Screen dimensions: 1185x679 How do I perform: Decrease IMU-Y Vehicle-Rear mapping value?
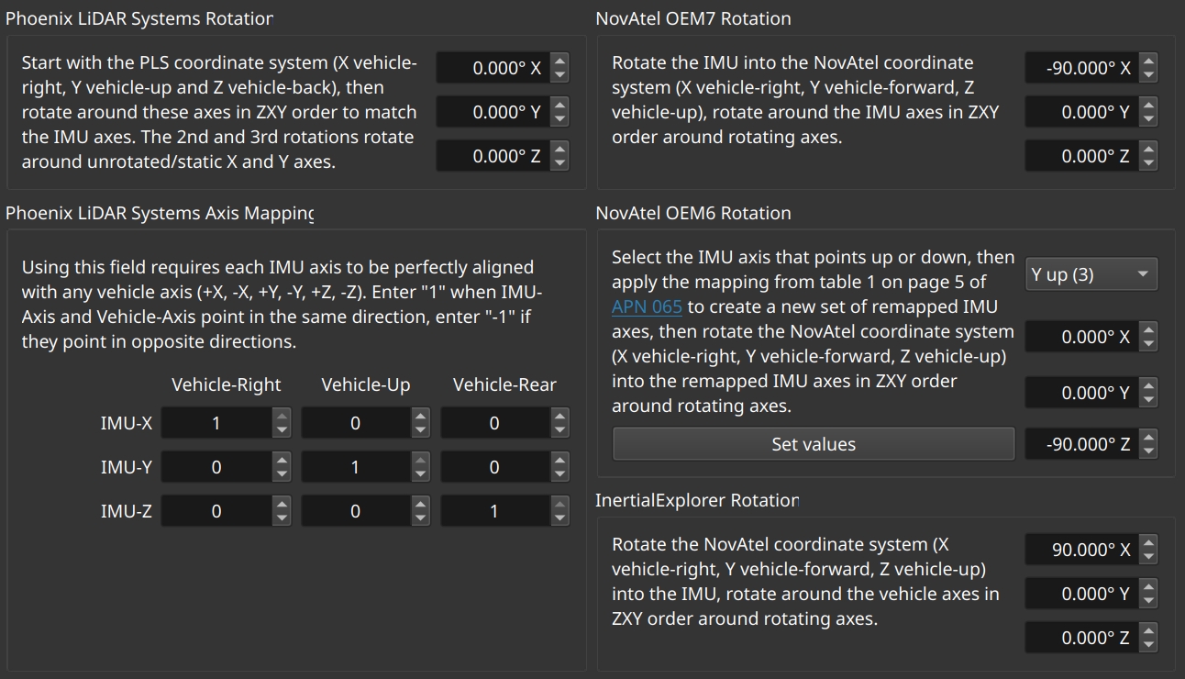(560, 474)
